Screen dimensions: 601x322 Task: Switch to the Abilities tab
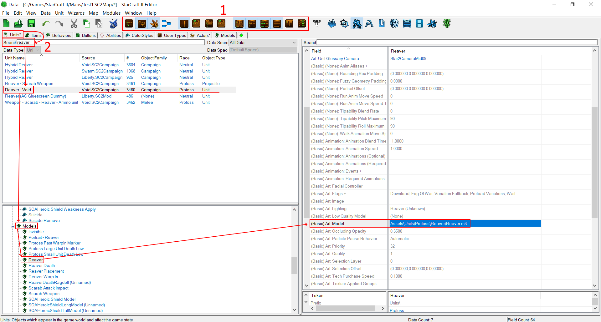pos(110,35)
